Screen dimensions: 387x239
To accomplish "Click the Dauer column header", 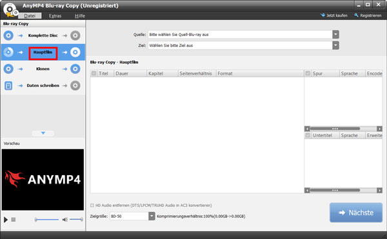I will click(x=130, y=73).
